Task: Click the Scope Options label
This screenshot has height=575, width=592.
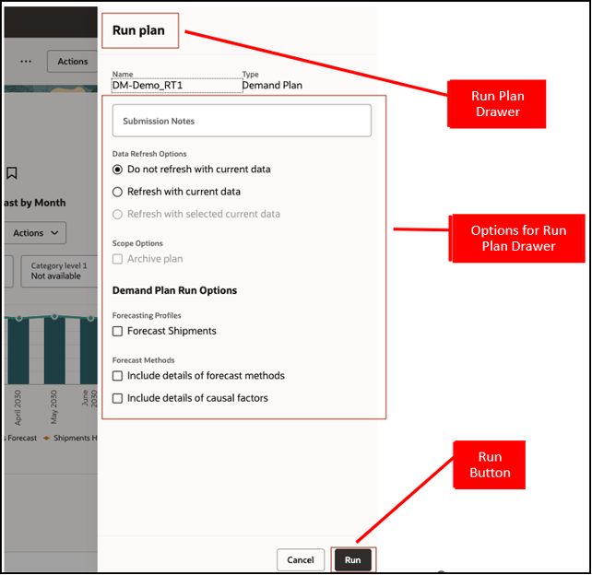Action: [137, 243]
